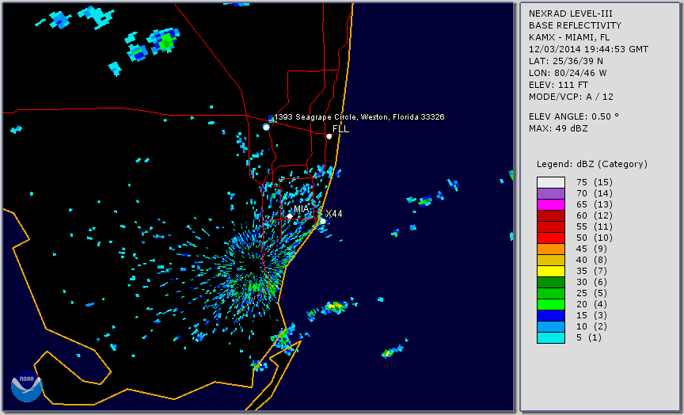This screenshot has height=415, width=684.
Task: Select the 45 dBZ orange legend swatch
Action: [551, 249]
